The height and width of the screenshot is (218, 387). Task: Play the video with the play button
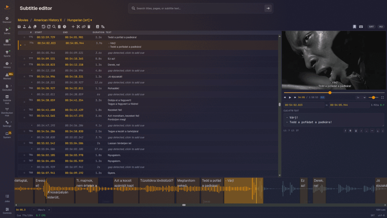[290, 97]
